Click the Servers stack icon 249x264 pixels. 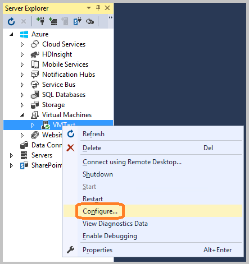point(24,155)
